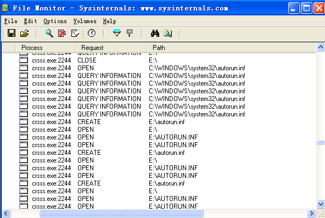Select the CLOSE request cell
325x218 pixels.
pos(87,60)
